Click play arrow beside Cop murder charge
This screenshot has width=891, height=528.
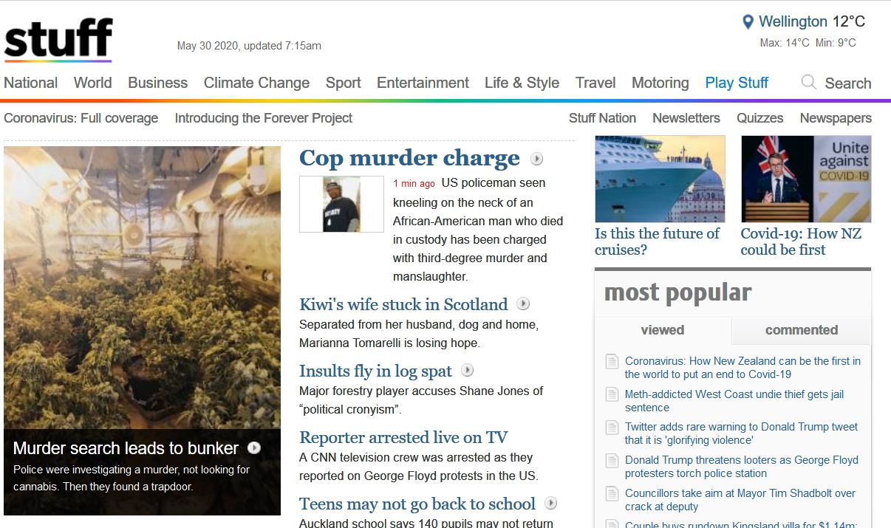coord(537,159)
